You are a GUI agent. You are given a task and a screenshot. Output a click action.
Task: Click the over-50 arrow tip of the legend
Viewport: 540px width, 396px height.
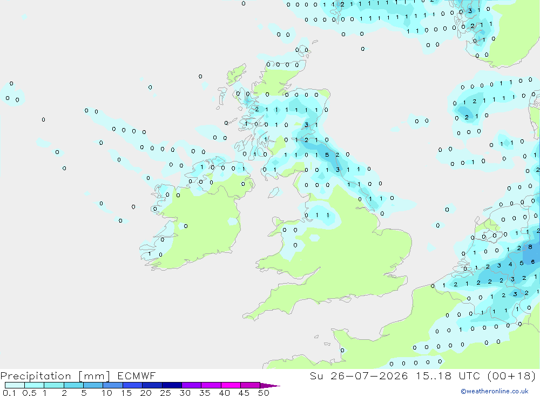269,385
